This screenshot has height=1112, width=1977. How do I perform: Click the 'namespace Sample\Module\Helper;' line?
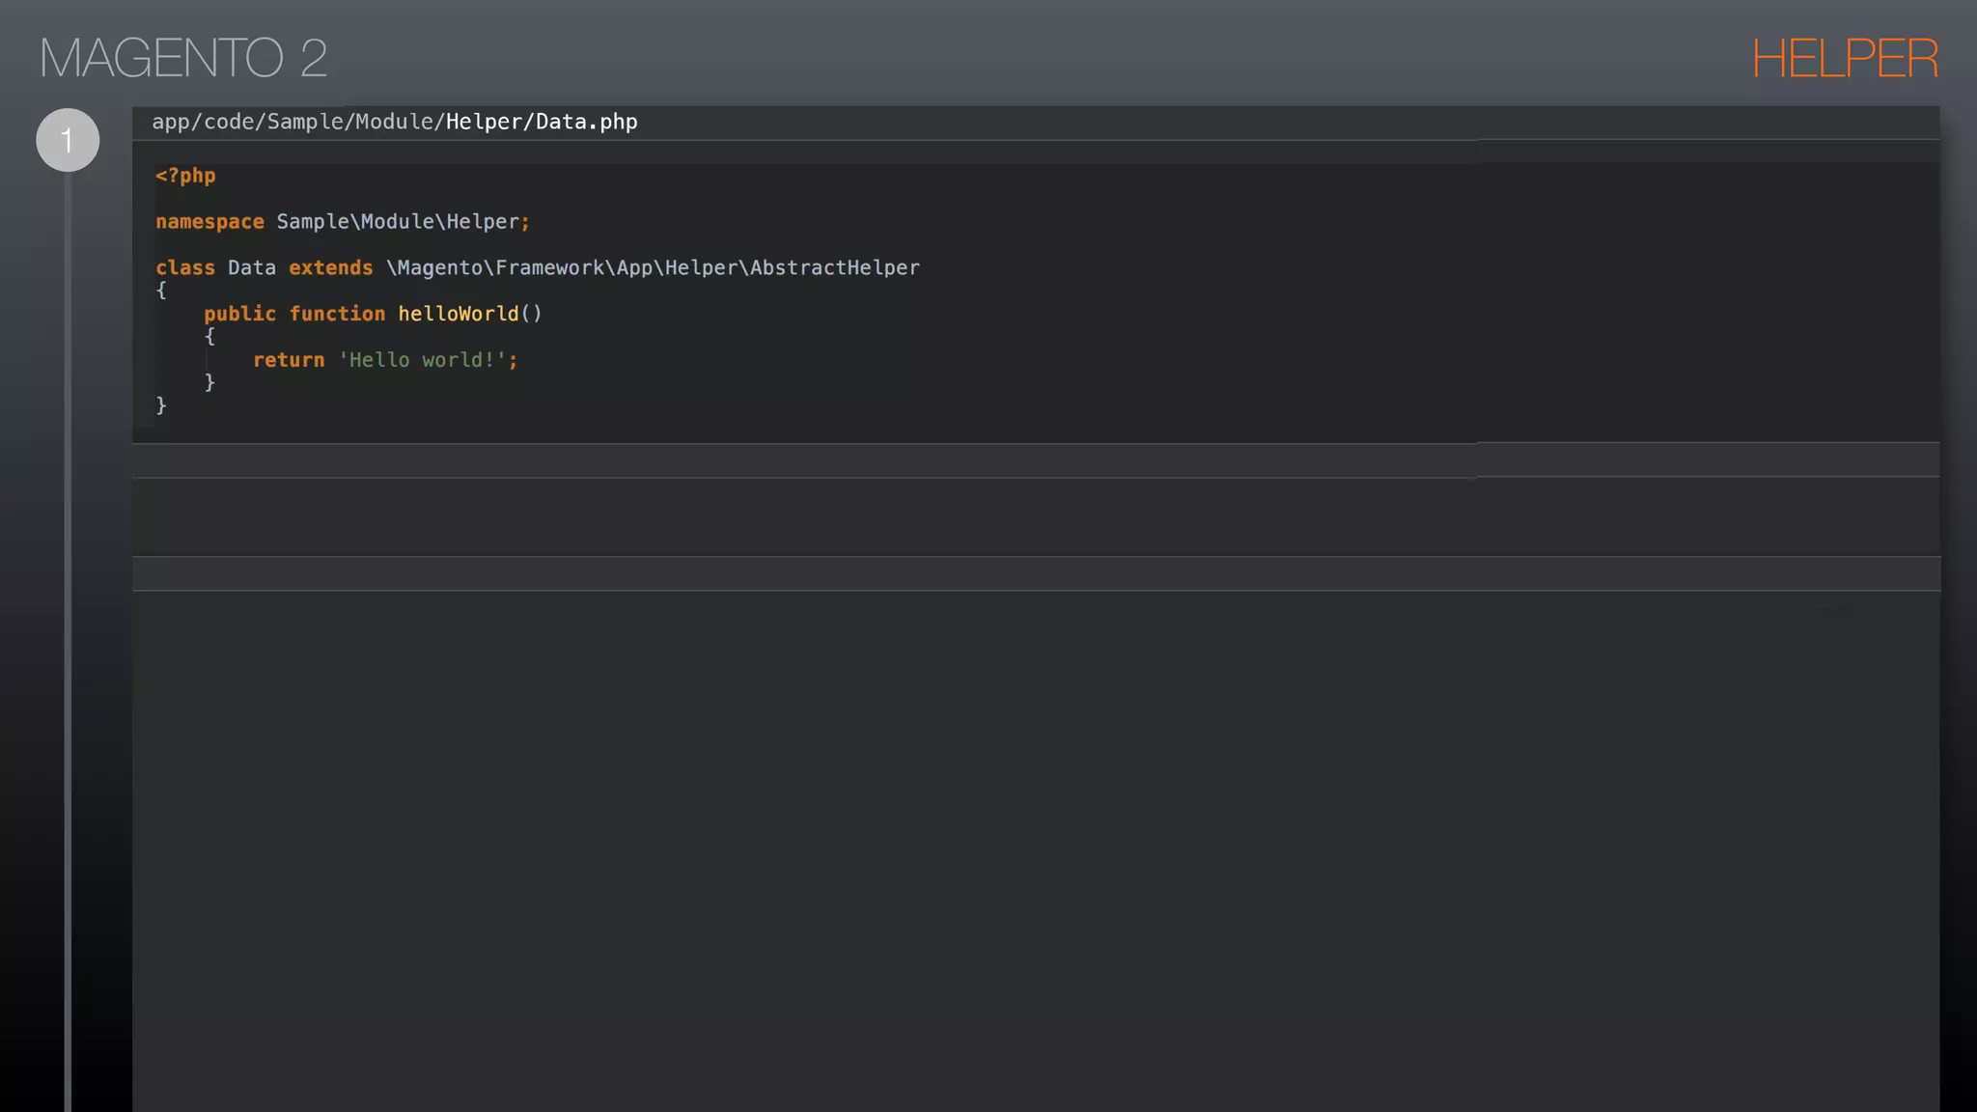[343, 222]
